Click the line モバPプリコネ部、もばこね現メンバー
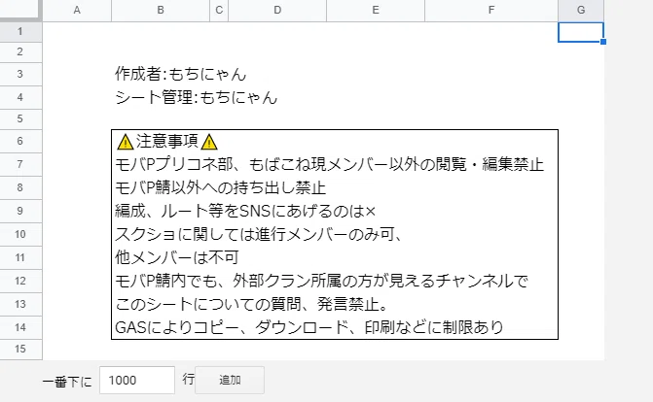Viewport: 653px width, 402px height. click(329, 165)
